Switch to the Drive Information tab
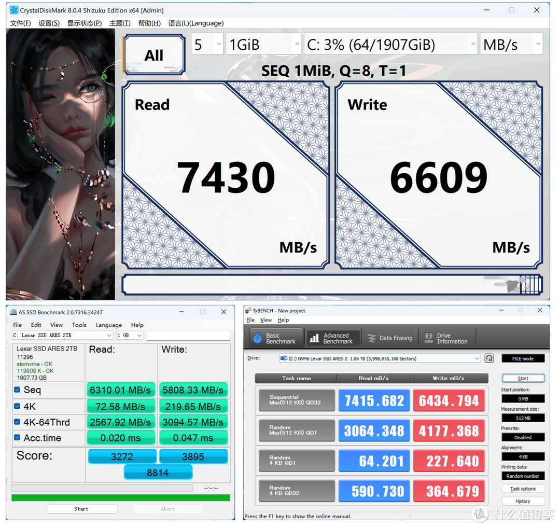Viewport: 560px width, 528px height. click(x=447, y=338)
